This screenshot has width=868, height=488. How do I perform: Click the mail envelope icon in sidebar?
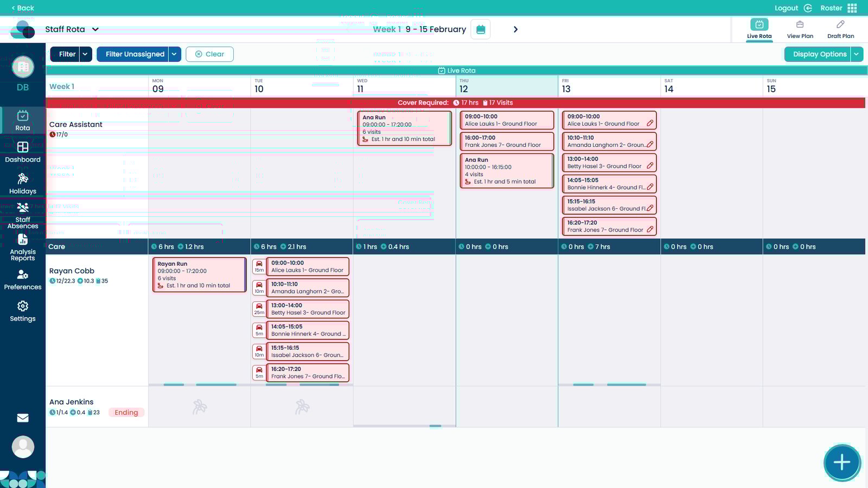tap(23, 418)
